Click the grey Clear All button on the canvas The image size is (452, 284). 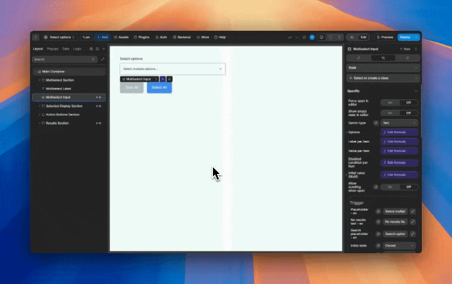coord(132,88)
